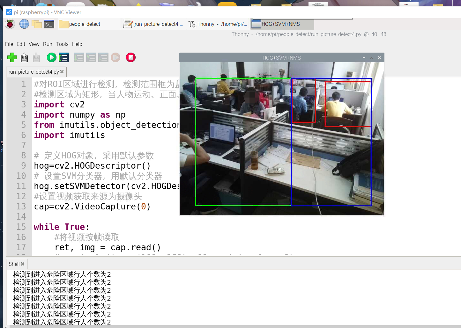This screenshot has width=461, height=328.
Task: Run the current script with the green play icon
Action: (51, 57)
